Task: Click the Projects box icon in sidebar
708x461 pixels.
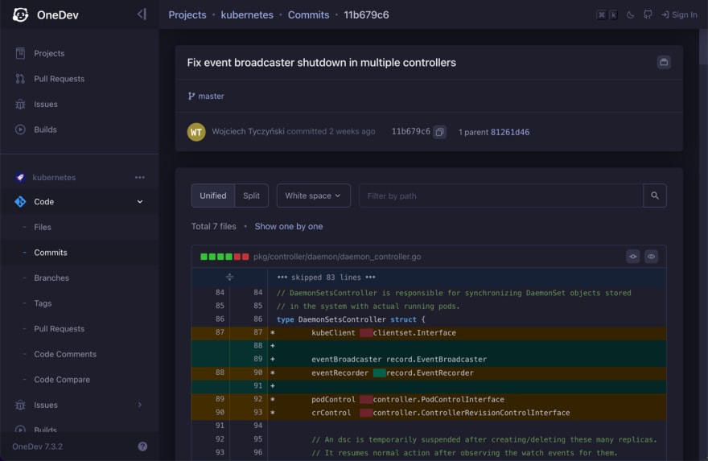Action: click(x=20, y=53)
